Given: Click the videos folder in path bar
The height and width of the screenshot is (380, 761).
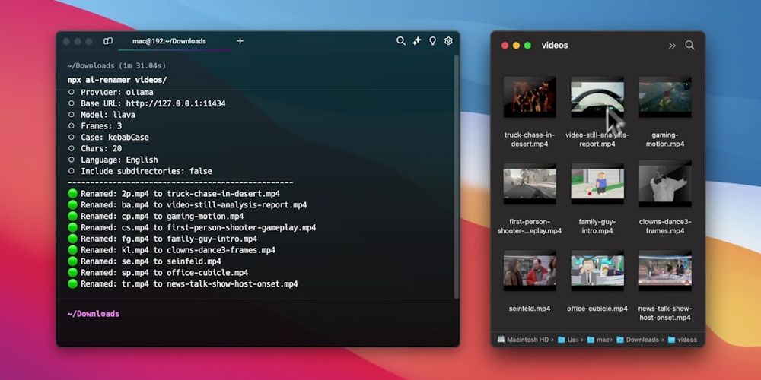Looking at the screenshot, I should coord(683,340).
